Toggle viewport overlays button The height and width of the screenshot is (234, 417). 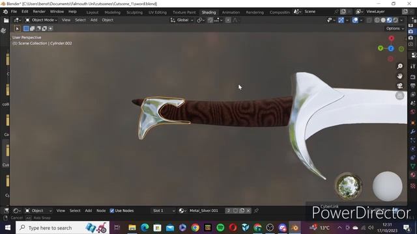(355, 20)
